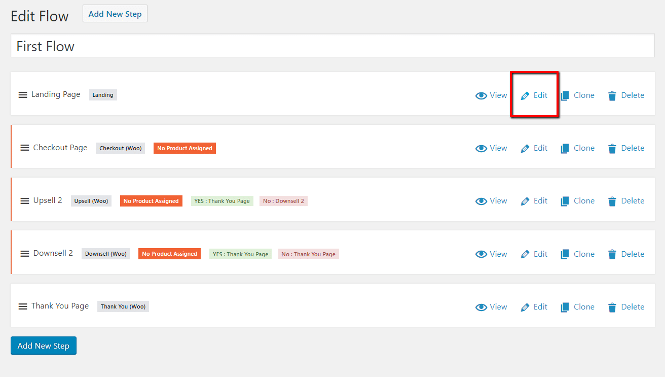Click pencil icon on Downsell 2 row
This screenshot has height=377, width=665.
pyautogui.click(x=525, y=254)
